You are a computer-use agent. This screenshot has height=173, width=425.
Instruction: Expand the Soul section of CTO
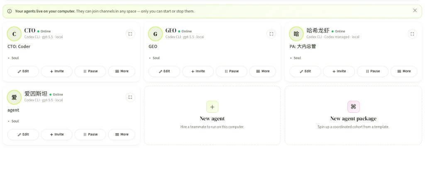click(13, 58)
